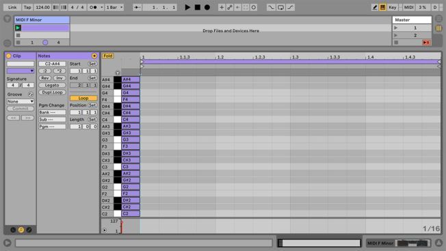This screenshot has height=251, width=446.
Task: Arm the global Record button
Action: tap(207, 8)
